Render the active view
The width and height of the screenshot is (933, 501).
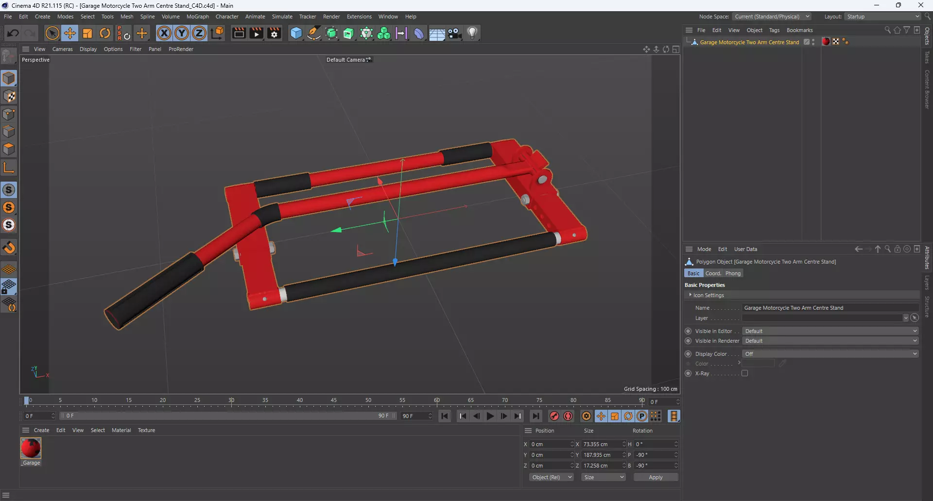(239, 33)
